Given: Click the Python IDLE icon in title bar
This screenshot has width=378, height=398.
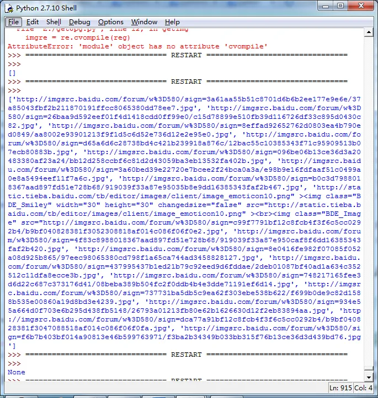Looking at the screenshot, I should pos(9,8).
